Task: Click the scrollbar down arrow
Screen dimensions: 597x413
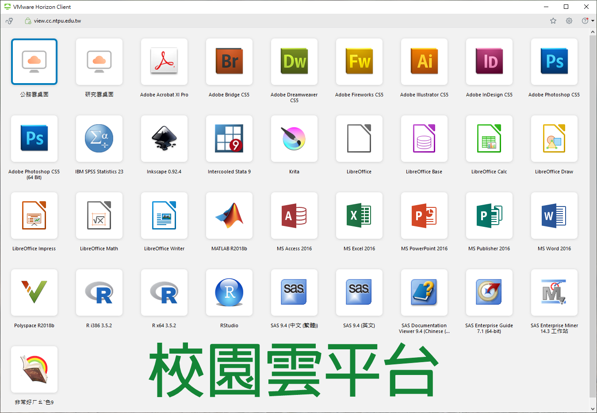Action: point(593,409)
